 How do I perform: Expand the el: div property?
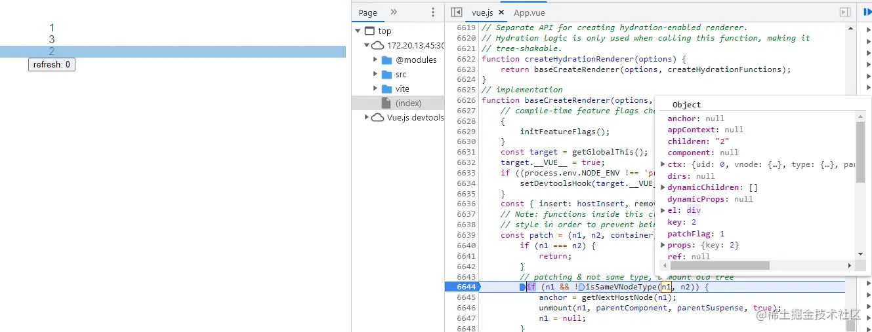(x=663, y=210)
